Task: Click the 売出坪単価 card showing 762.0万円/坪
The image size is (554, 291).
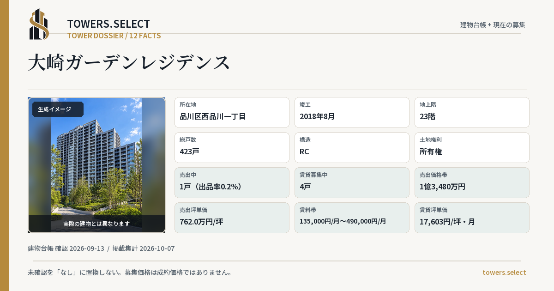Action: pos(232,218)
